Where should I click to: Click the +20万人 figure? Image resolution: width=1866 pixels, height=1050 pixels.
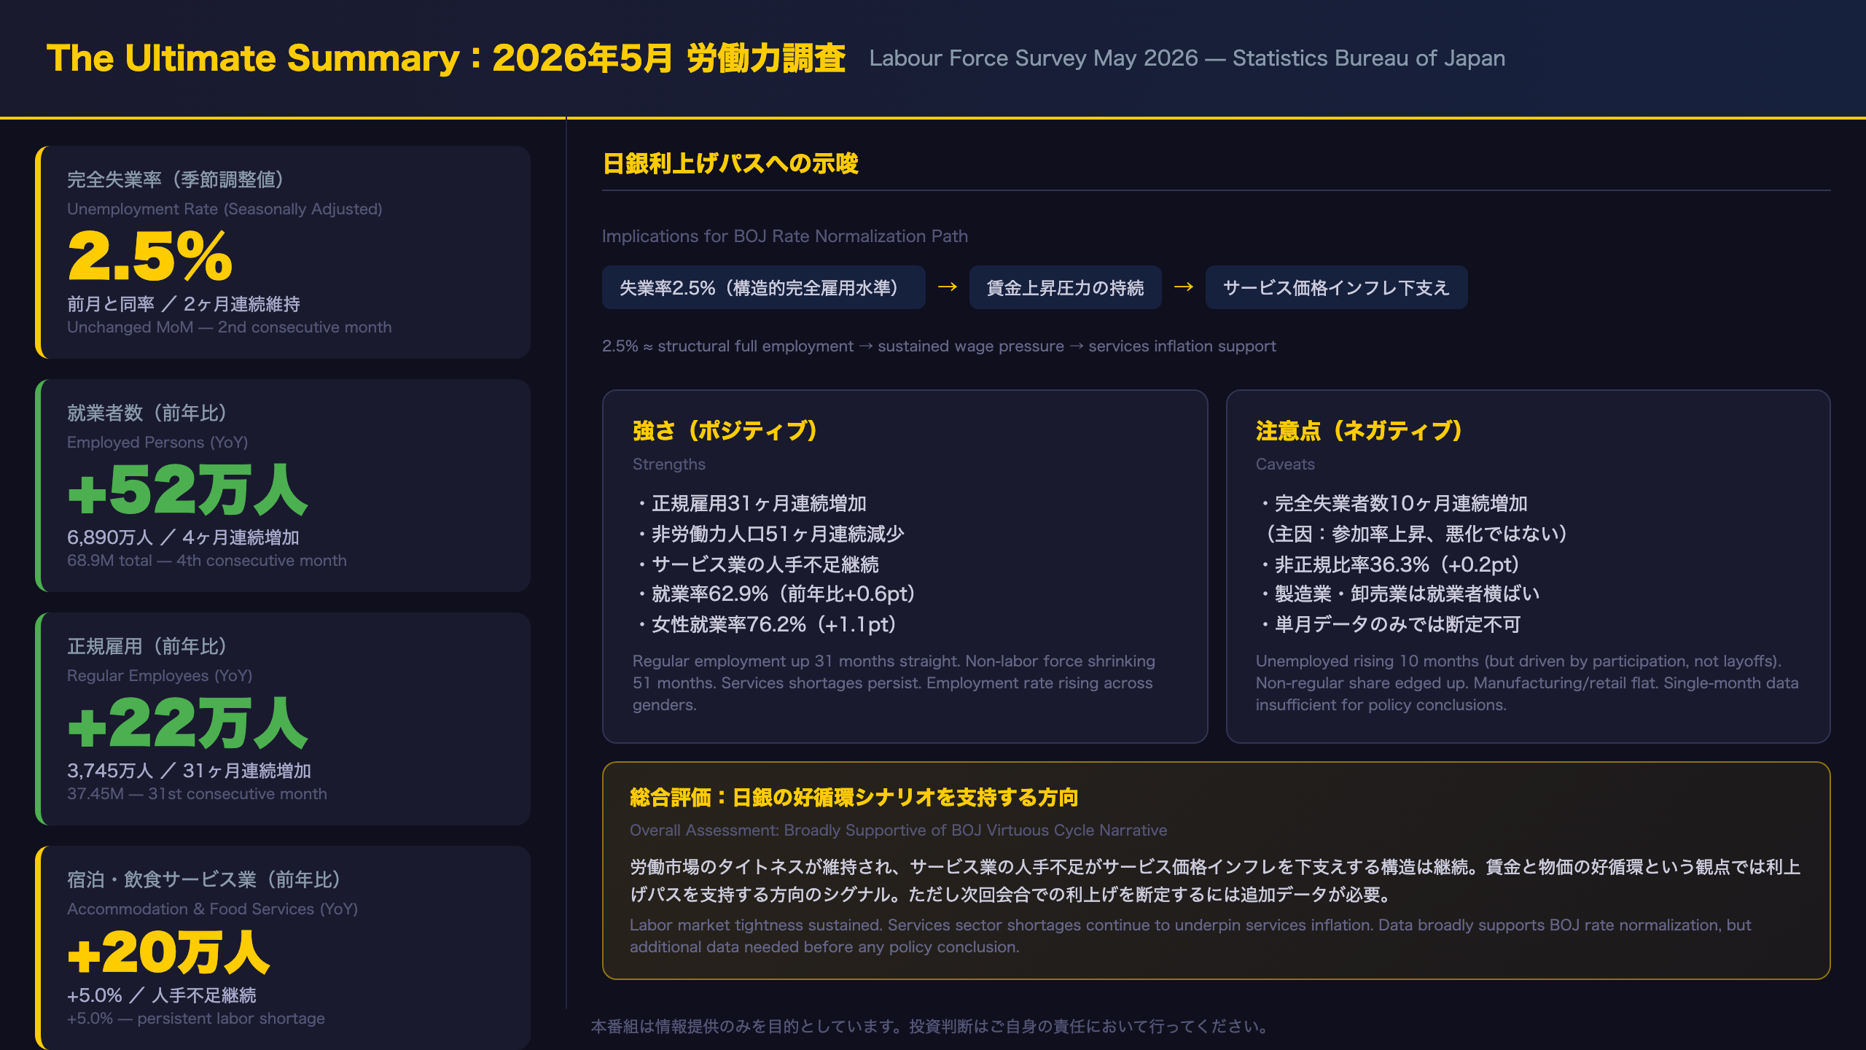[x=168, y=952]
